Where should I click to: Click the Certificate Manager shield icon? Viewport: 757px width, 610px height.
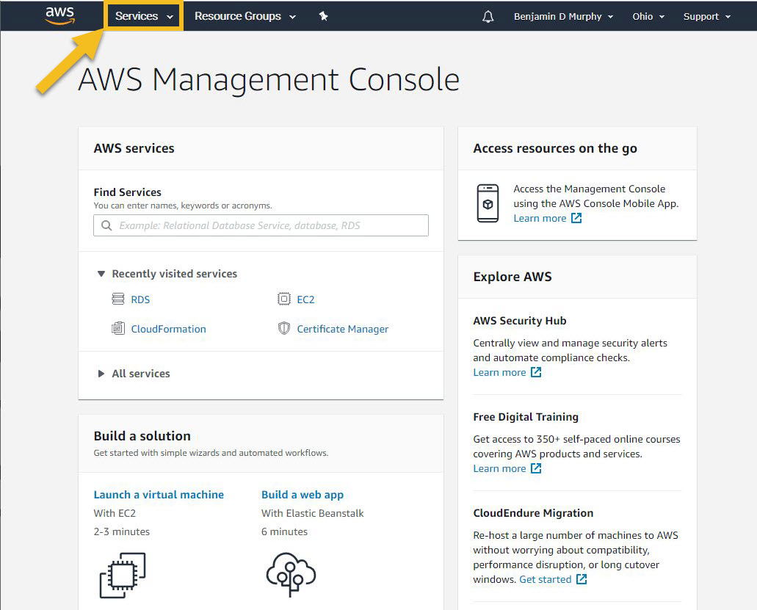coord(284,329)
